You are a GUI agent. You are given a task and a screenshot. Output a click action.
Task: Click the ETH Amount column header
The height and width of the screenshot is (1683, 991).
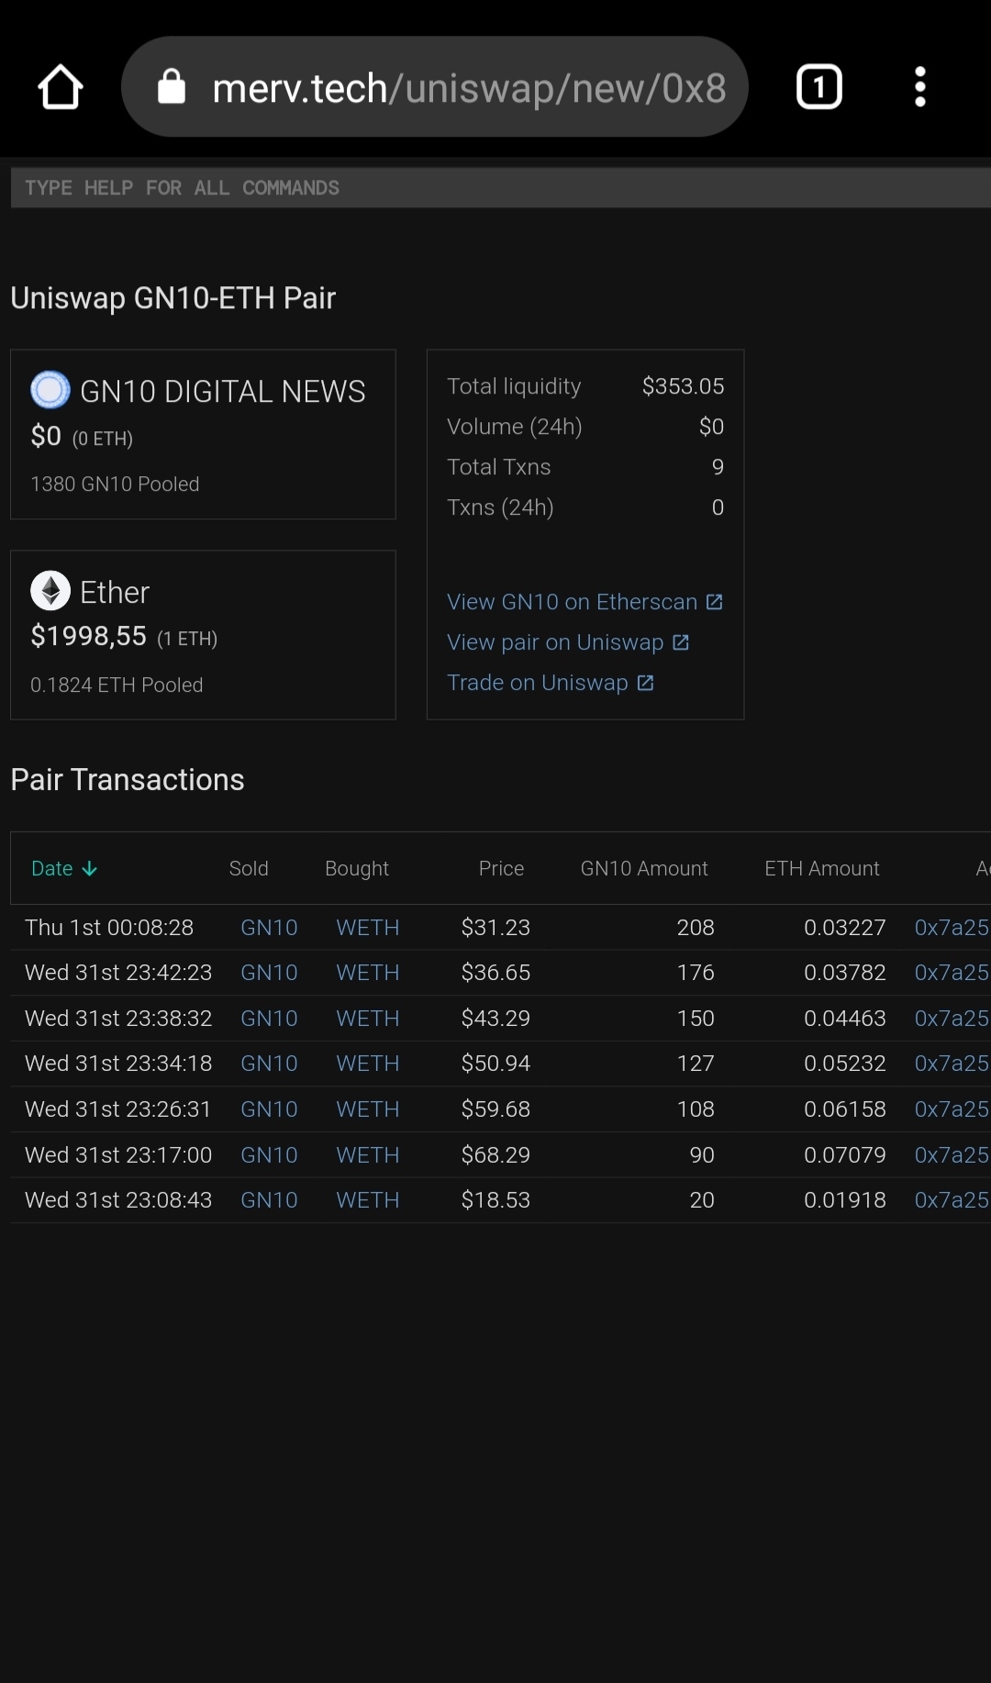point(821,868)
